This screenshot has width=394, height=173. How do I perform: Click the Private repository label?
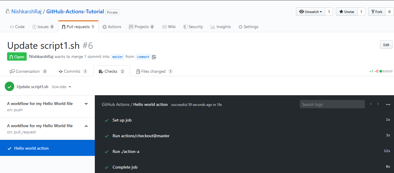coord(112,12)
